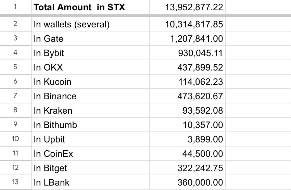Select row header number 6

[15, 81]
